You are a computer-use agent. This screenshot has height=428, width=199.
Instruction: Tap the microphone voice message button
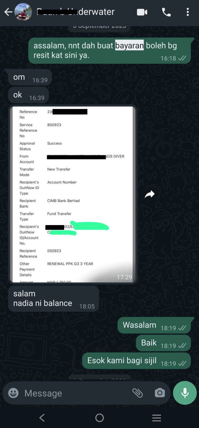(x=185, y=393)
